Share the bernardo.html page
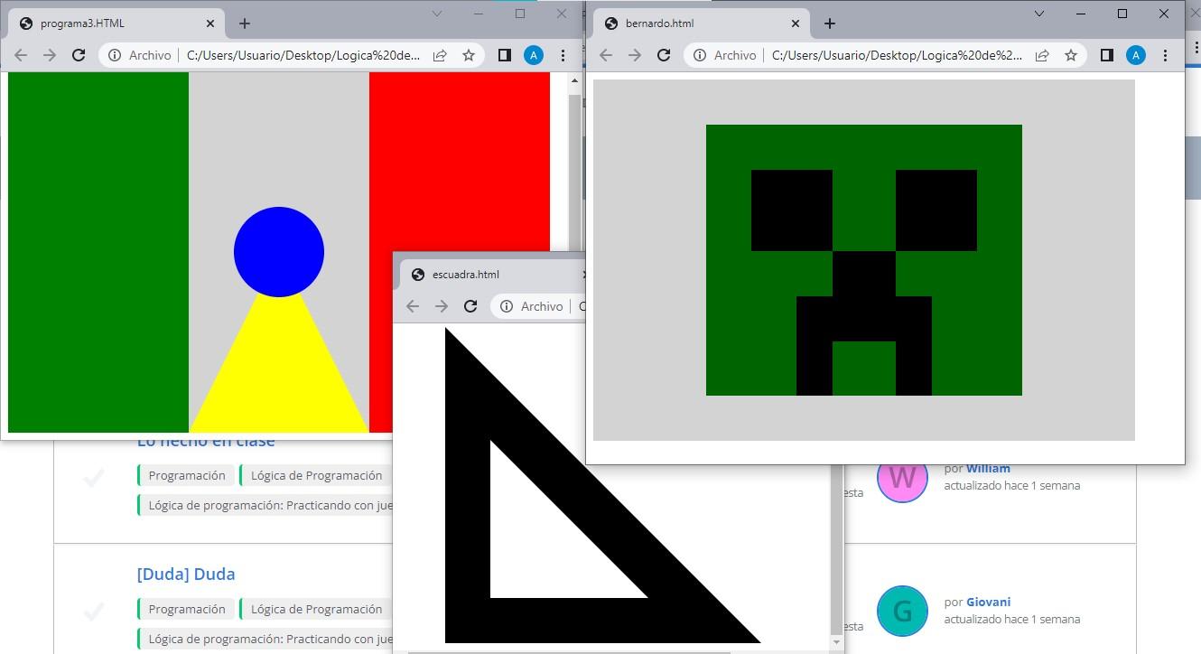Image resolution: width=1201 pixels, height=654 pixels. click(1042, 55)
